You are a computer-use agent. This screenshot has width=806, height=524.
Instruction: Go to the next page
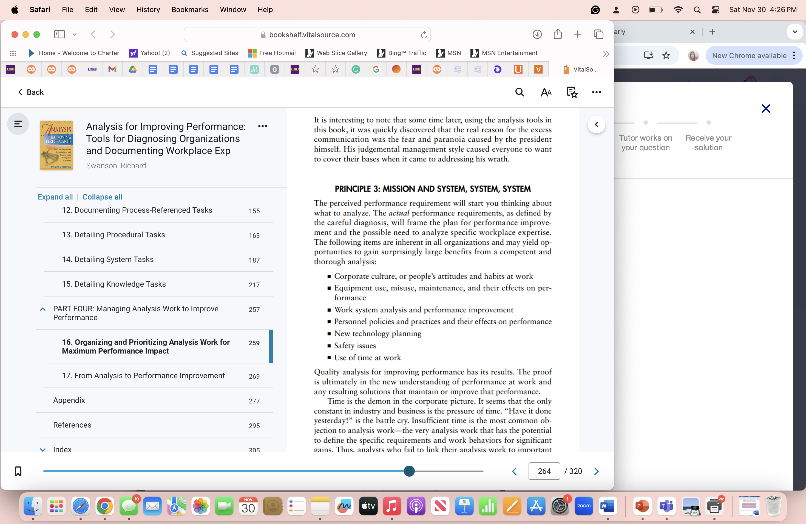click(596, 471)
